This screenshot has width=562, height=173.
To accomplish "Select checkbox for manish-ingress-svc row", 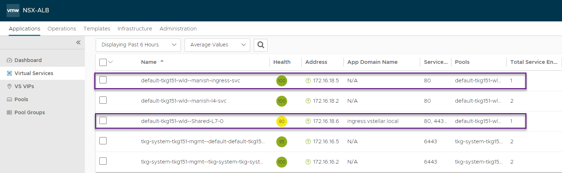I will (103, 80).
